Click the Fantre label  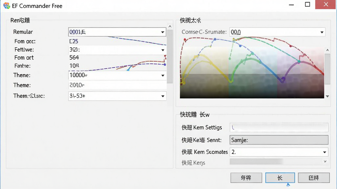pos(22,66)
